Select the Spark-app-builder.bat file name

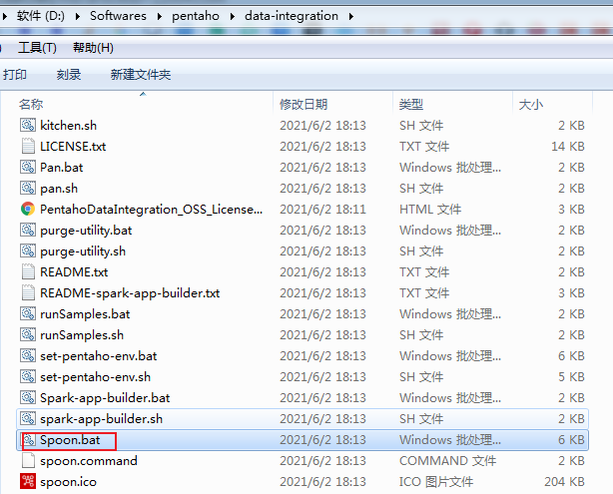pyautogui.click(x=105, y=398)
